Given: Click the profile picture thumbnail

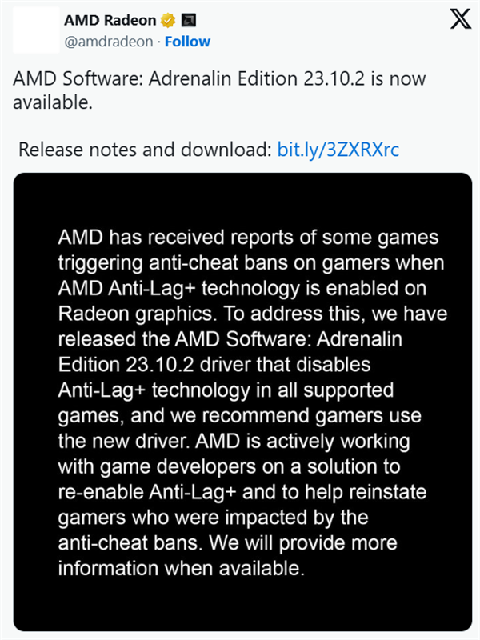Looking at the screenshot, I should (32, 29).
